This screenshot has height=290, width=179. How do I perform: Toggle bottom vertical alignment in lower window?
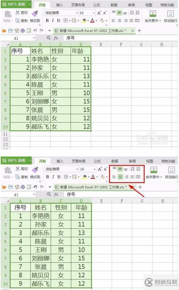point(126,169)
